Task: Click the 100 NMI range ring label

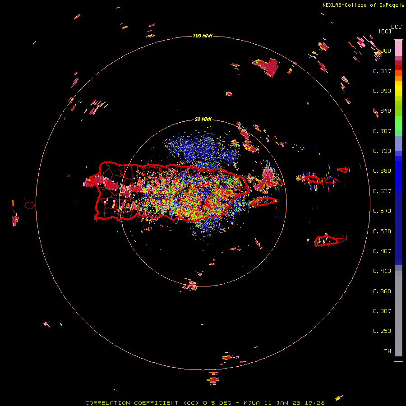Action: coord(203,36)
